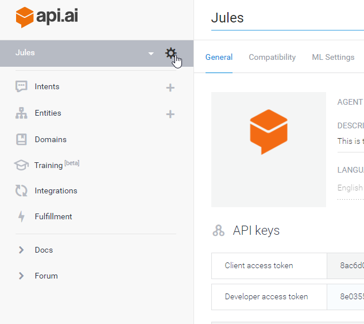Open the Integrations section
The height and width of the screenshot is (324, 364).
tap(56, 191)
